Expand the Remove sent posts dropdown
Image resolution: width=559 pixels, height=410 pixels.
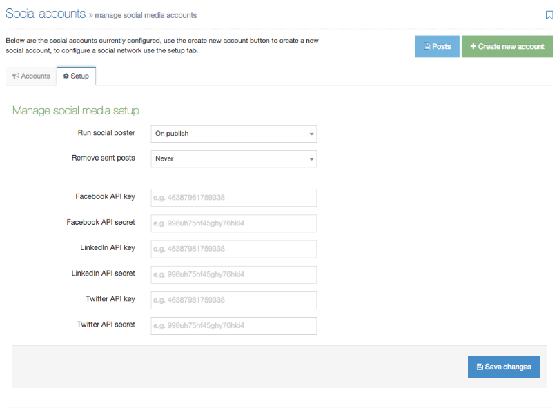pyautogui.click(x=233, y=158)
